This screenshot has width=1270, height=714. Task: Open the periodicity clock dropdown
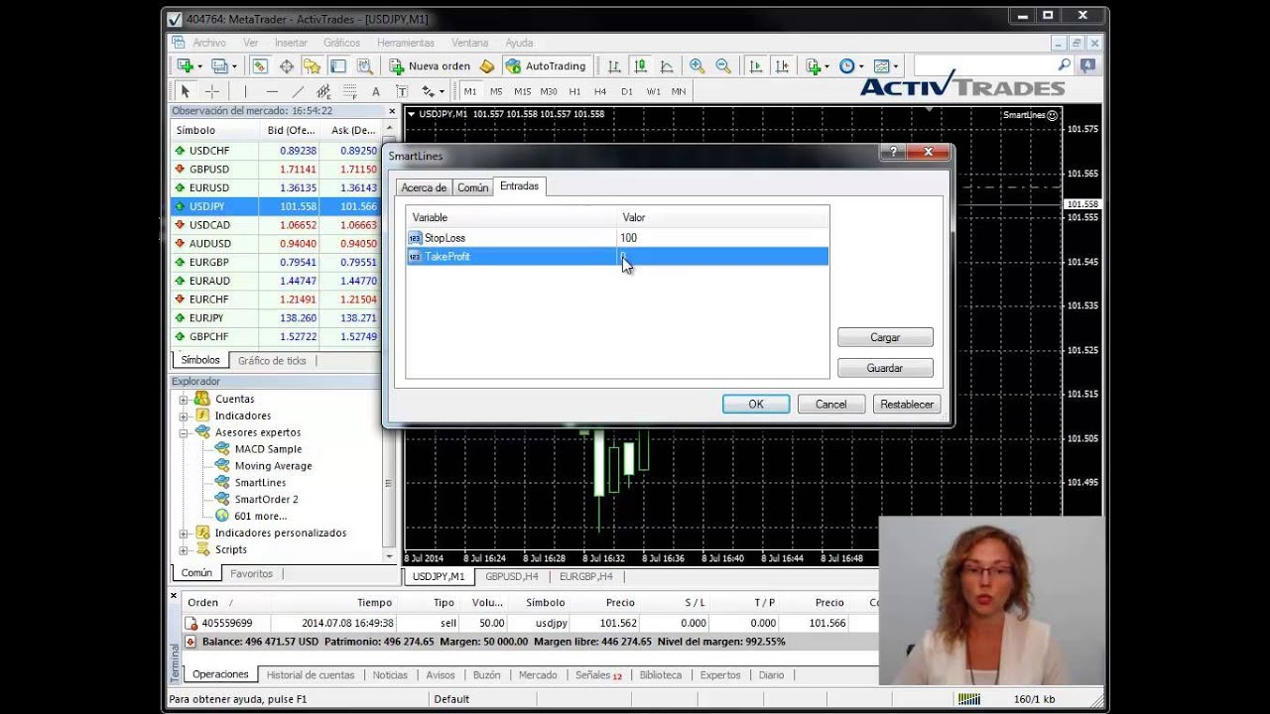click(851, 66)
